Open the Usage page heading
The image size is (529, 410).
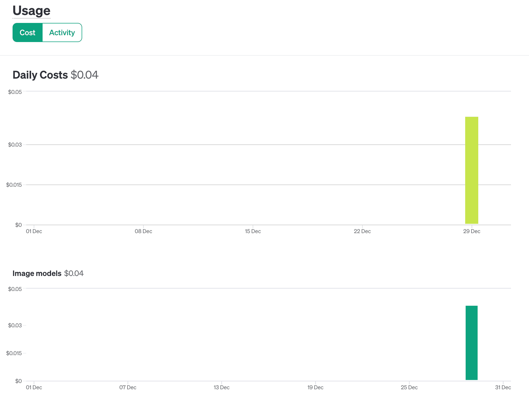pos(31,11)
